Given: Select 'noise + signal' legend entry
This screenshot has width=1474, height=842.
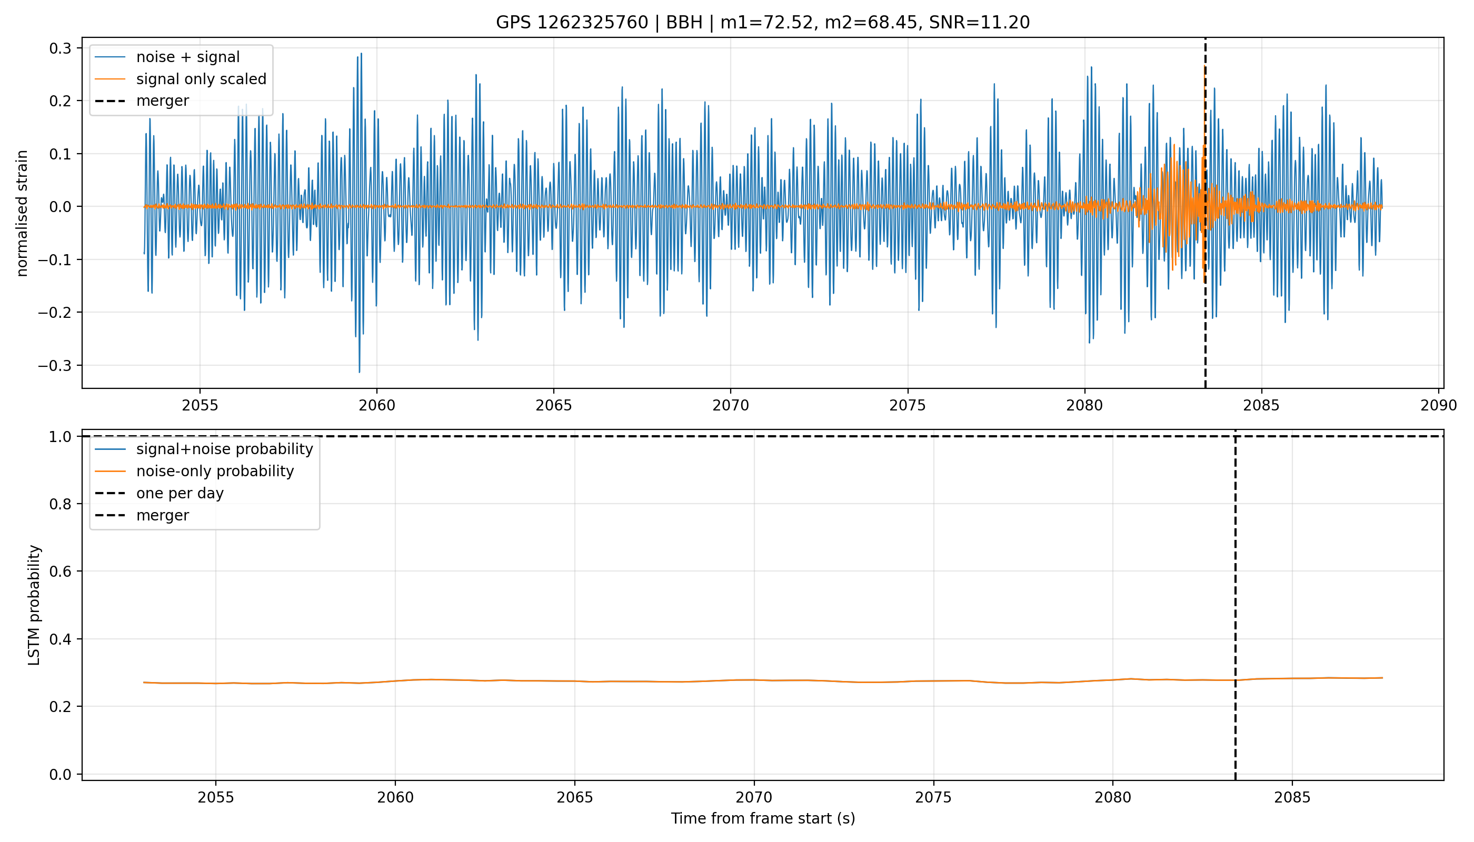Looking at the screenshot, I should [x=187, y=57].
